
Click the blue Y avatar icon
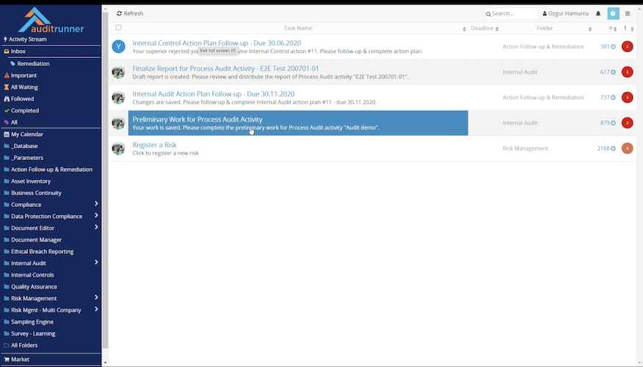click(118, 46)
